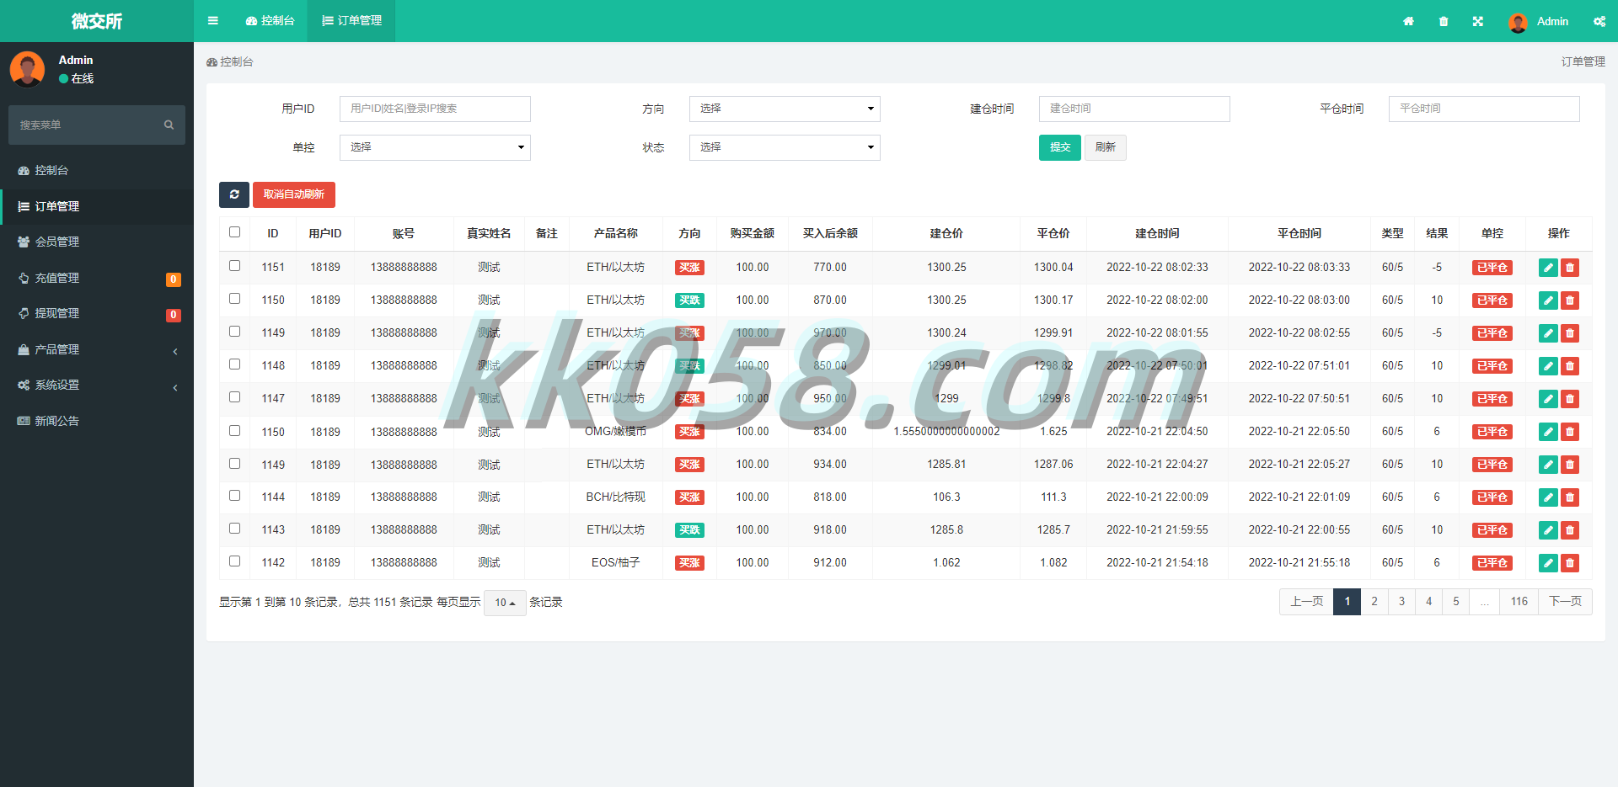Check the checkbox for order 1148
Viewport: 1618px width, 787px height.
pyautogui.click(x=235, y=364)
